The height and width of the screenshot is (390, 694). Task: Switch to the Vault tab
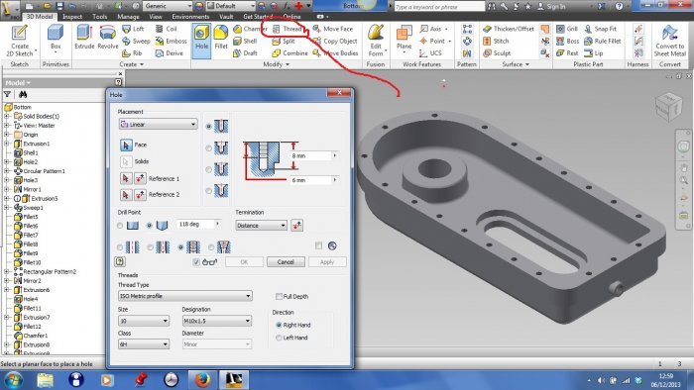226,17
